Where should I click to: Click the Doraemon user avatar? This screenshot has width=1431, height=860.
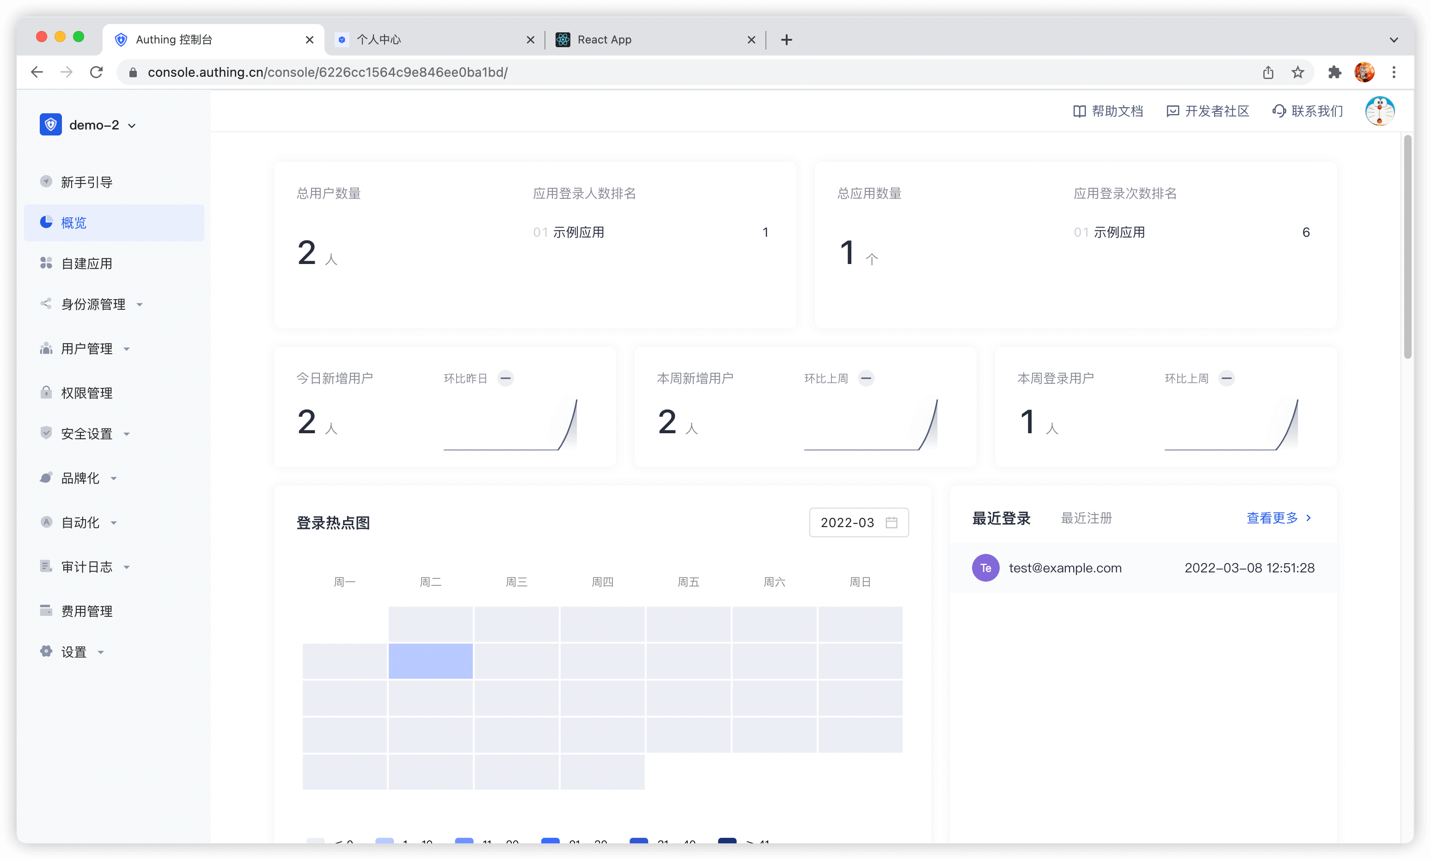pyautogui.click(x=1379, y=111)
